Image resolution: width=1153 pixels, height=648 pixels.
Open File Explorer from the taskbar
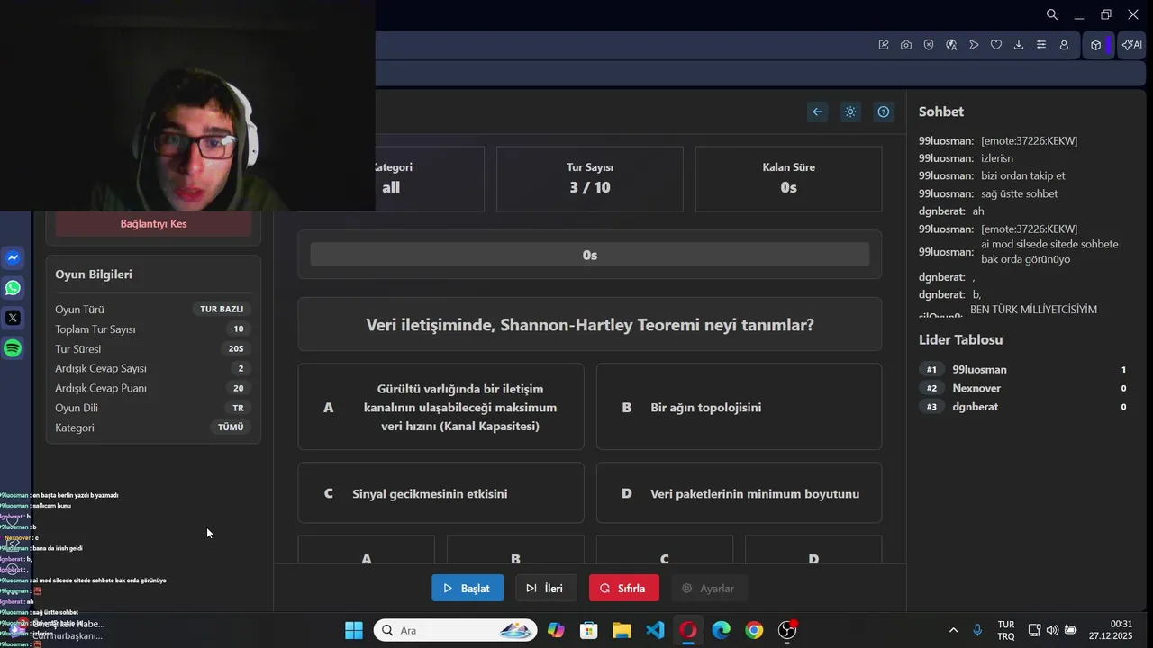pos(622,630)
